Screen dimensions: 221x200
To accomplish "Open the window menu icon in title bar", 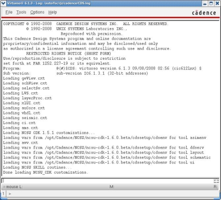I will pyautogui.click(x=3, y=3).
